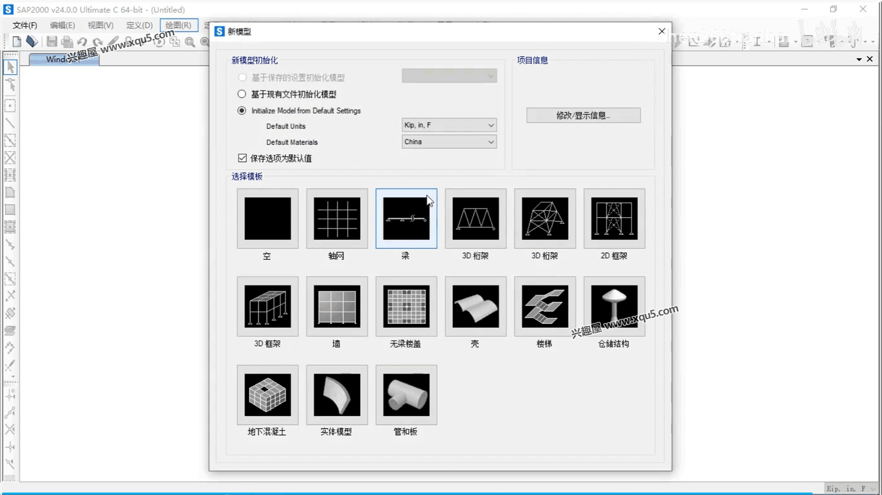The image size is (882, 495).
Task: Click the Save toolbar icon
Action: (x=52, y=42)
